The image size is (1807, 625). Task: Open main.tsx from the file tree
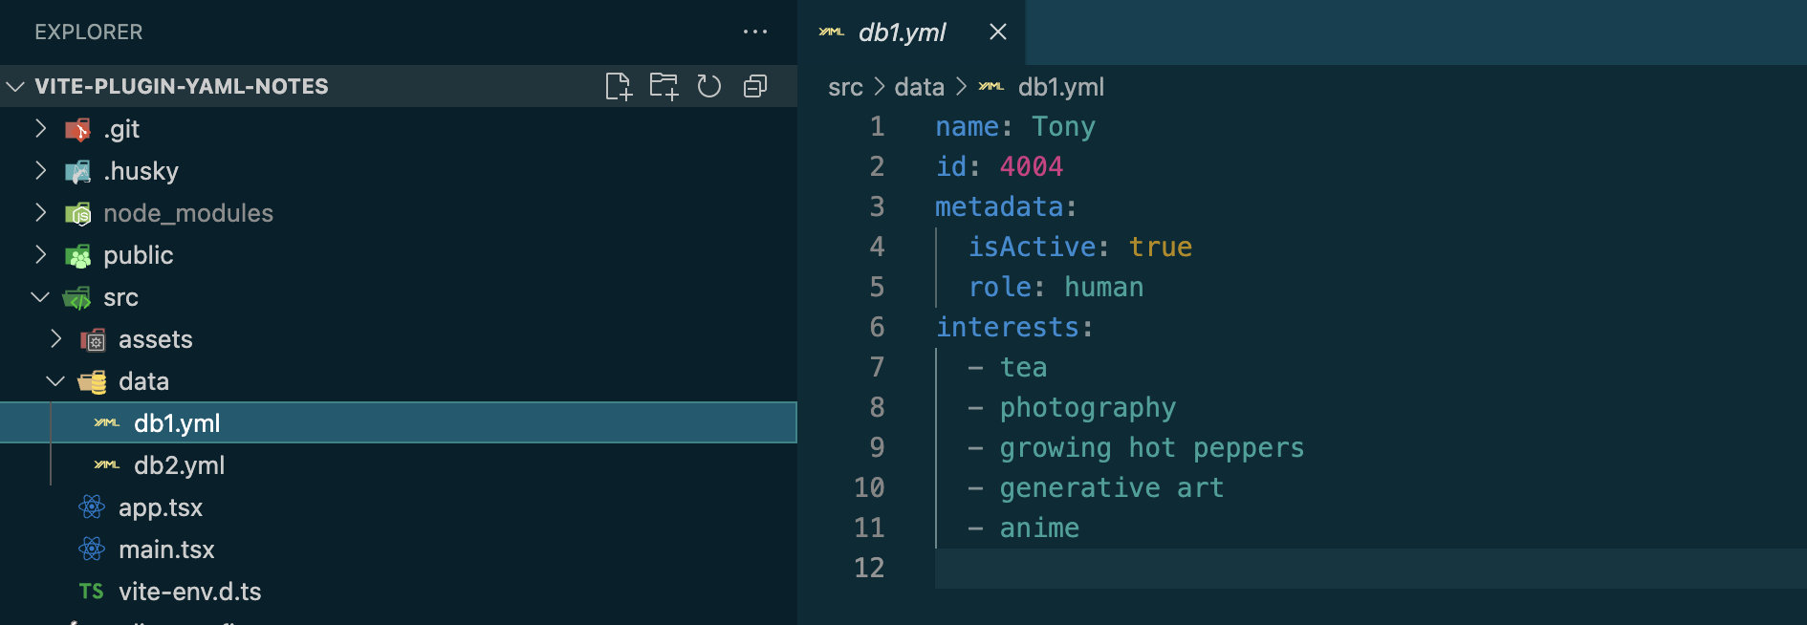[x=166, y=550]
